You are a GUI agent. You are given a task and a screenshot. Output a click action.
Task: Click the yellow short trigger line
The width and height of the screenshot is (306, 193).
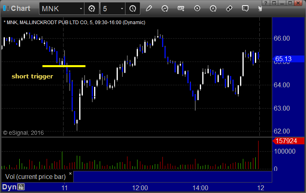[x=64, y=66]
